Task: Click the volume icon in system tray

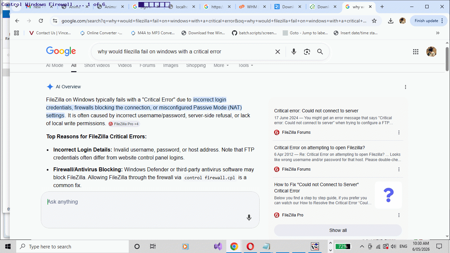Action: coord(393,246)
